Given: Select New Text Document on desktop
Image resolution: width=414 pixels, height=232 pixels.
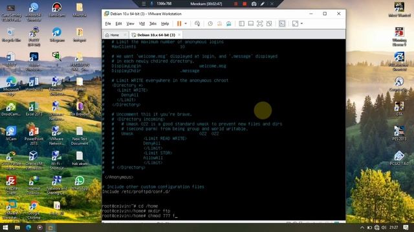Looking at the screenshot, I should pos(80,136).
